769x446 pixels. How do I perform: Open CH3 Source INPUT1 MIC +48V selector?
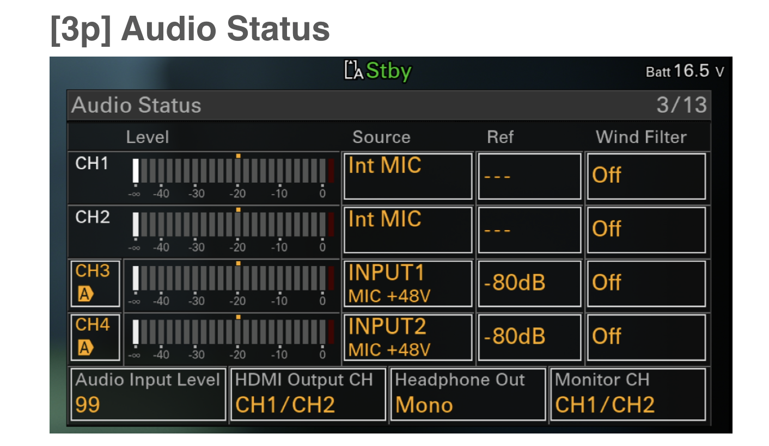[408, 283]
